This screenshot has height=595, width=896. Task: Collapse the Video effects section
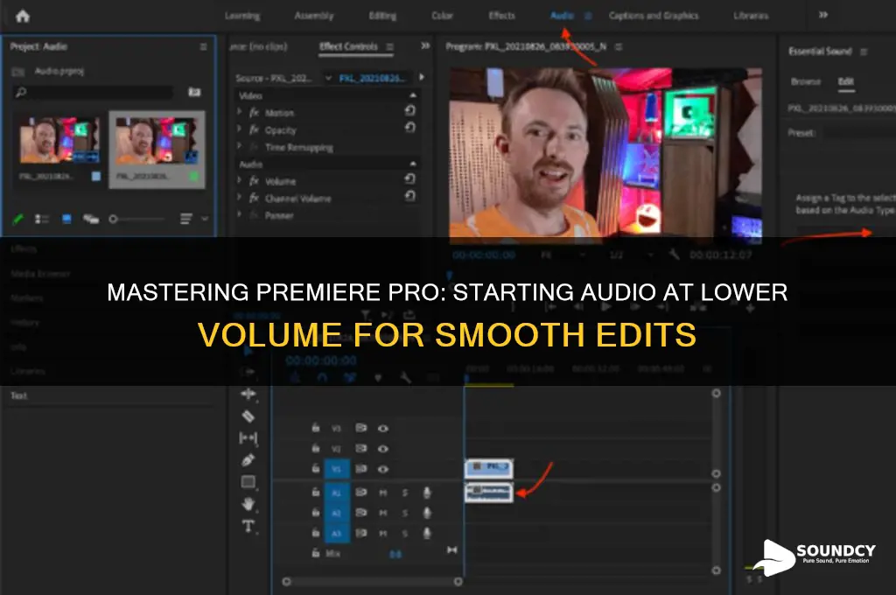[x=413, y=94]
